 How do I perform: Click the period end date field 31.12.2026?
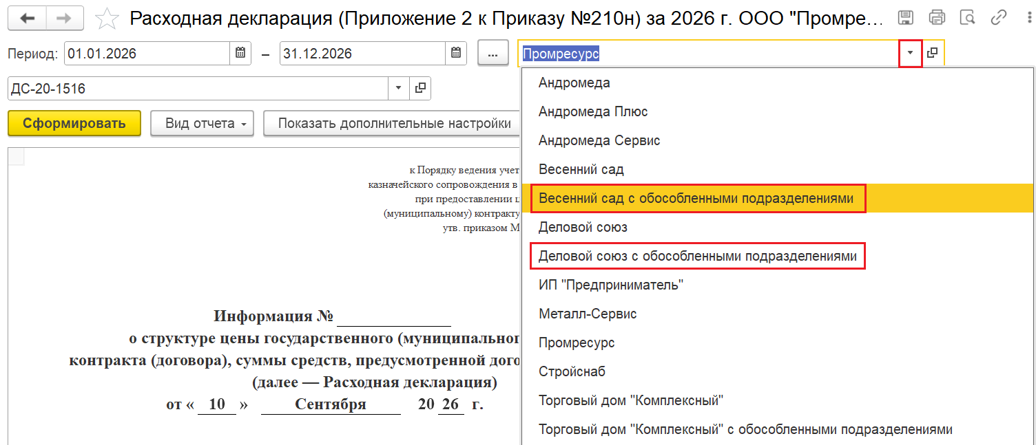pos(362,53)
